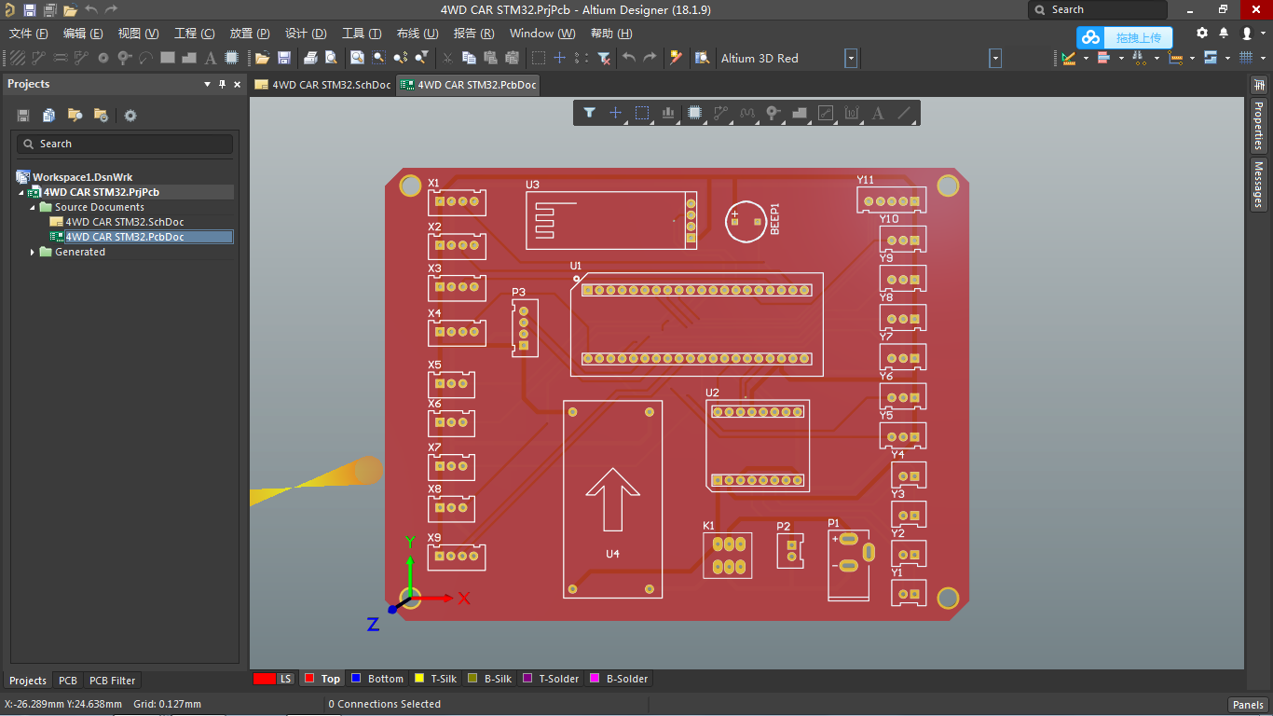This screenshot has height=716, width=1273.
Task: Place a text string from the floating toolbar
Action: 878,113
